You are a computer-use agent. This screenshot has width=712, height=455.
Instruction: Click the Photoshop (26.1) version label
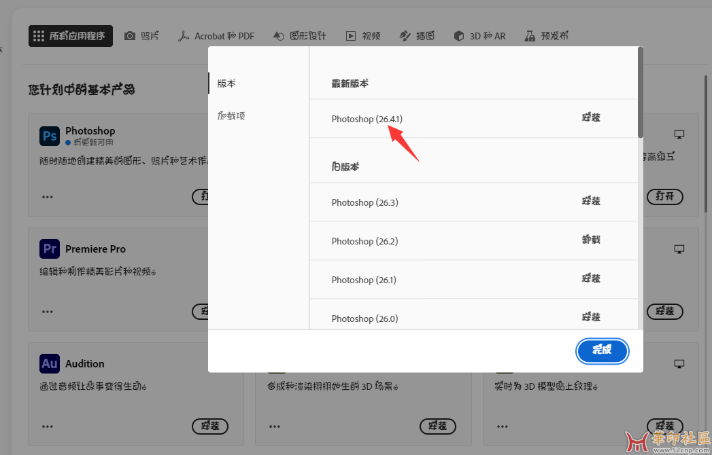(364, 280)
